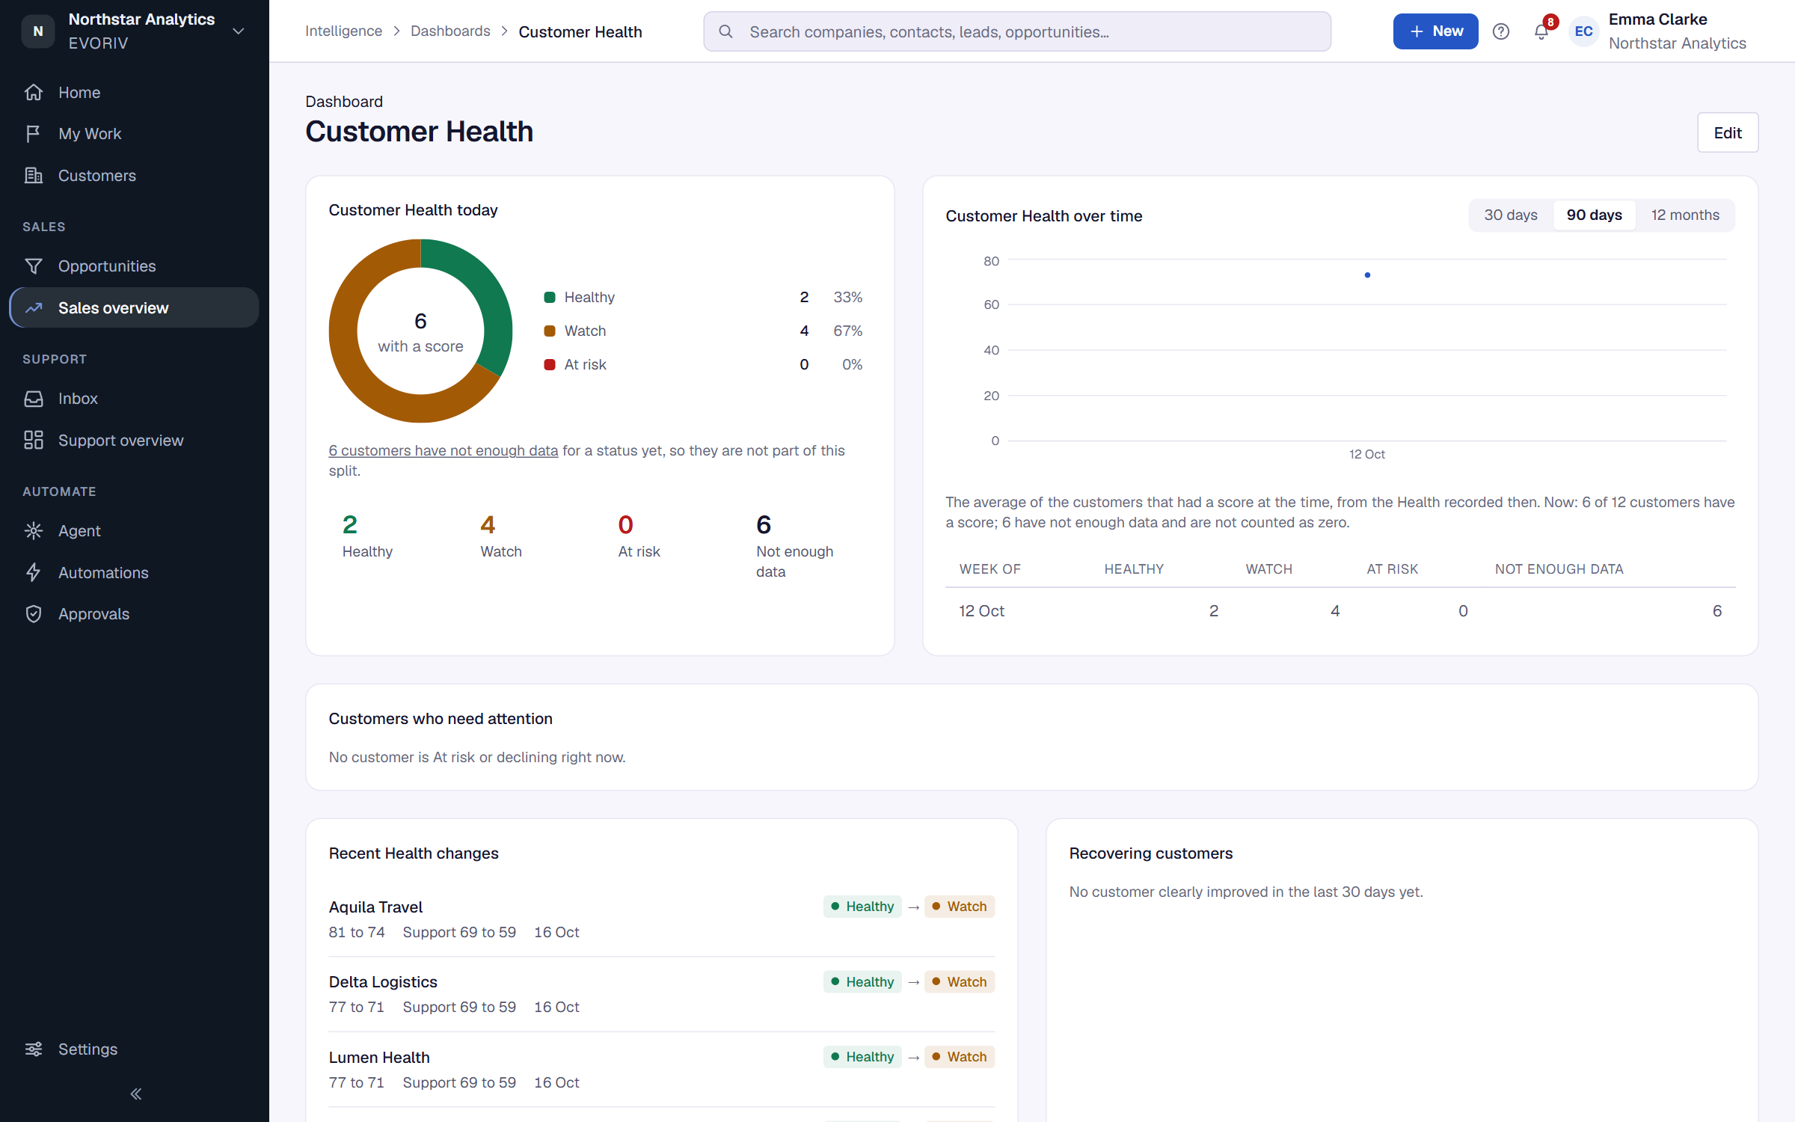
Task: Open Support overview in the sidebar
Action: (x=135, y=440)
